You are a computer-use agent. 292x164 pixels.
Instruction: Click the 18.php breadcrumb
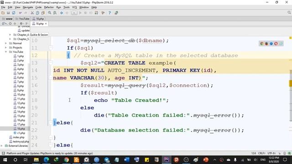[x=38, y=19]
